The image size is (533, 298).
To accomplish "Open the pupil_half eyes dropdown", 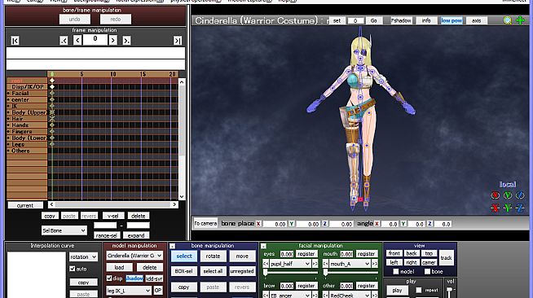I will 290,263.
